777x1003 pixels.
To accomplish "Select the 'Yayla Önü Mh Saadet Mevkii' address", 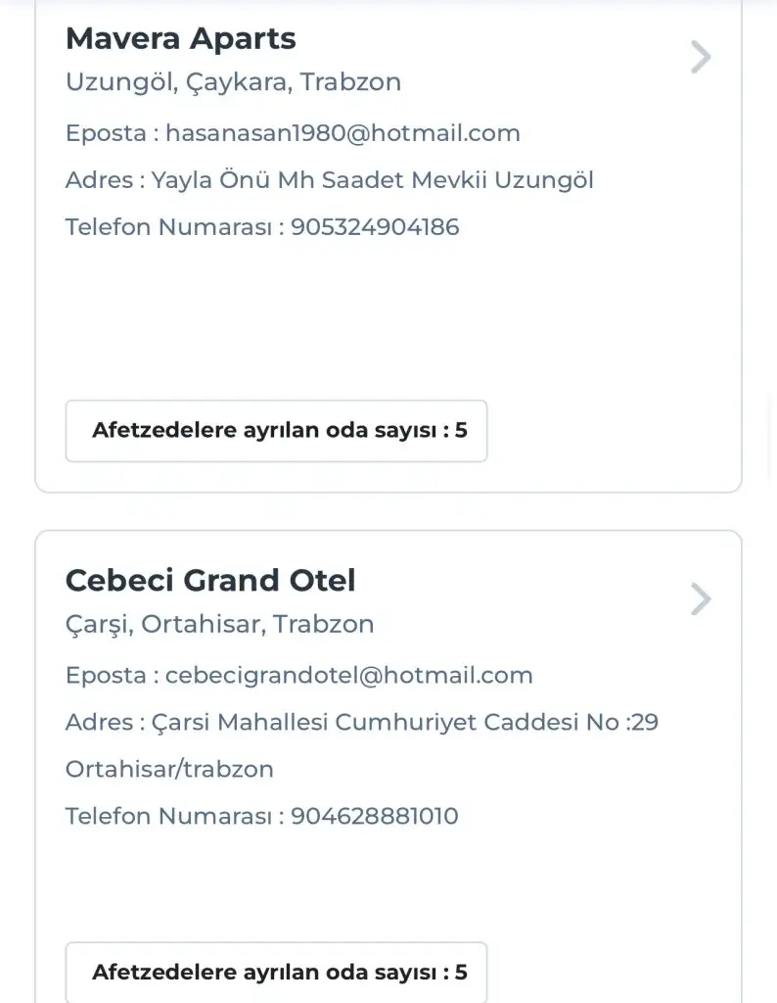I will pyautogui.click(x=372, y=180).
